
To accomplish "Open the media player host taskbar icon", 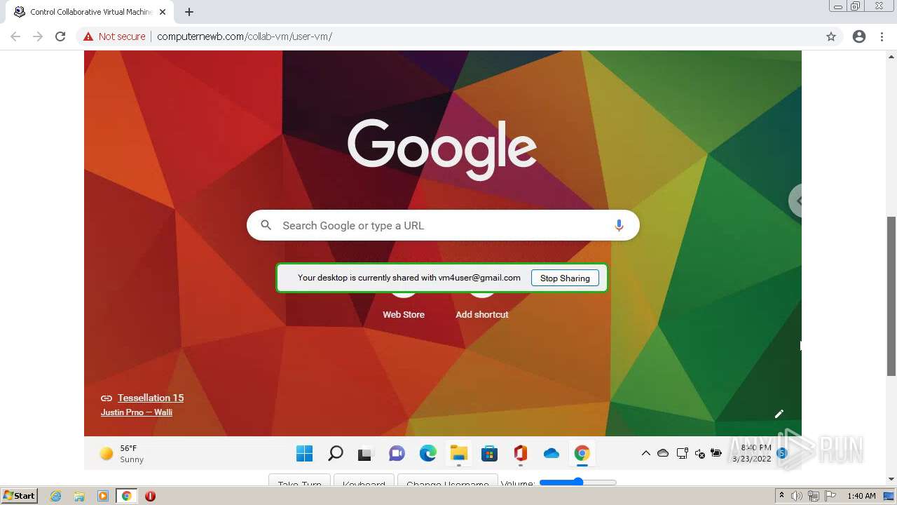I will [103, 496].
